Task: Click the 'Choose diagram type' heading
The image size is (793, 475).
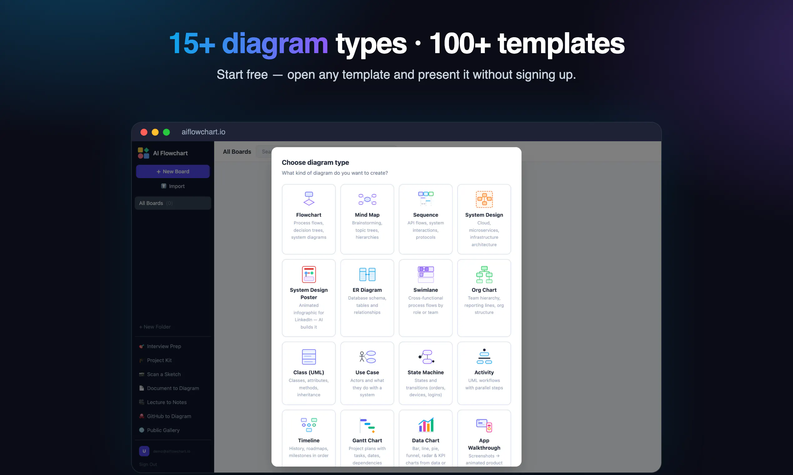Action: point(315,162)
